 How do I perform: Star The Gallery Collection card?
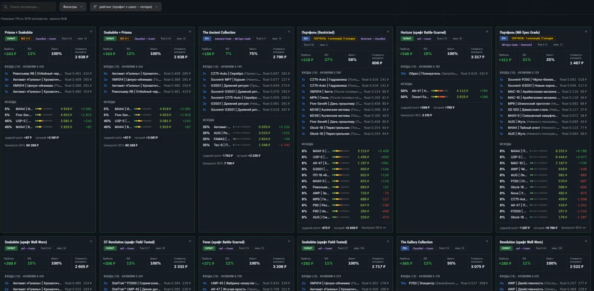tap(487, 241)
